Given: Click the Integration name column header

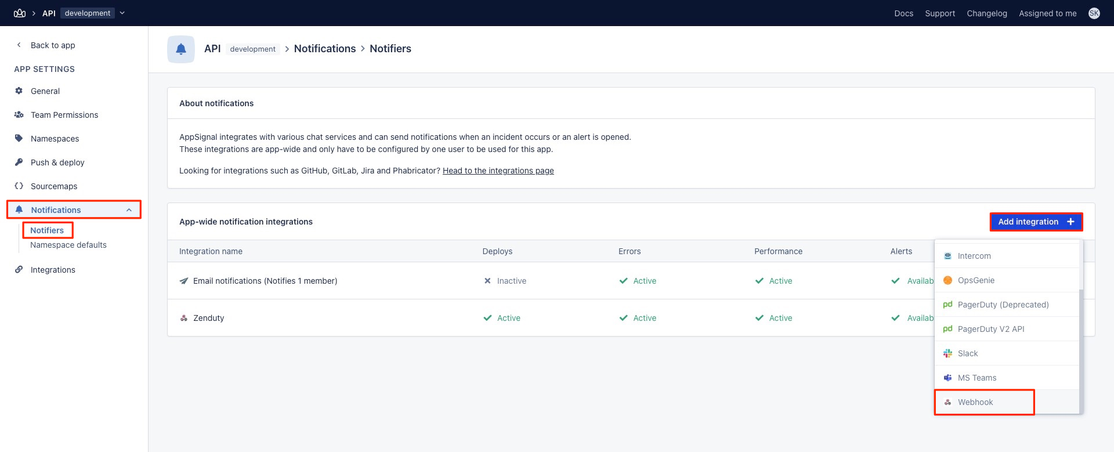Looking at the screenshot, I should point(211,251).
